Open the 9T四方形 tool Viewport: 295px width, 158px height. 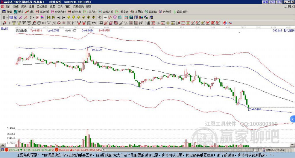(x=106, y=12)
